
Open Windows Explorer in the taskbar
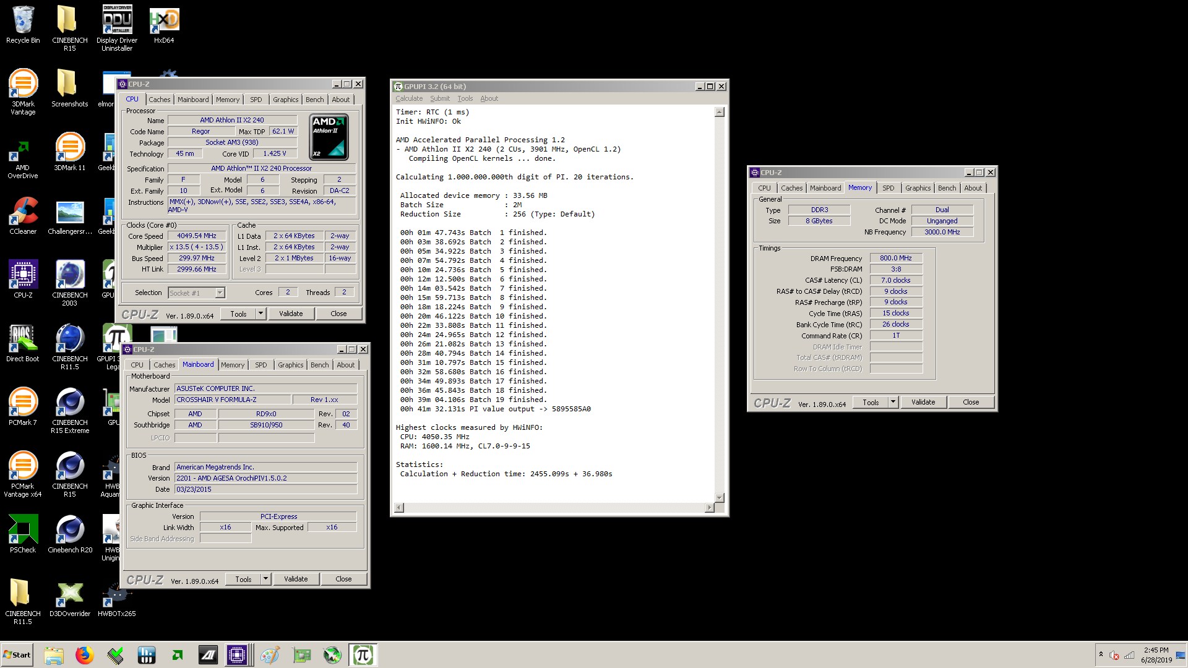pyautogui.click(x=54, y=655)
